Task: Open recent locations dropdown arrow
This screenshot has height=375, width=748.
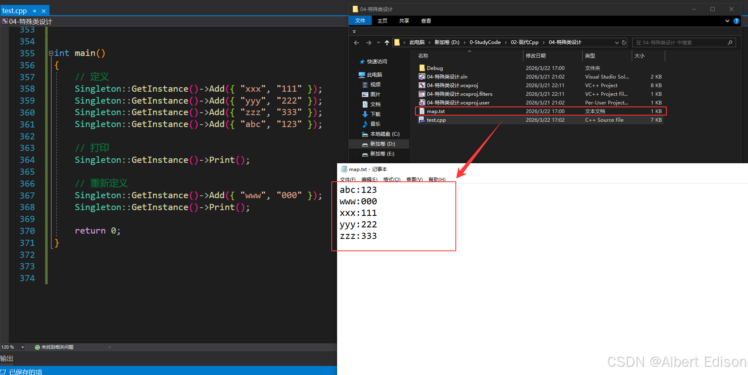Action: click(378, 42)
